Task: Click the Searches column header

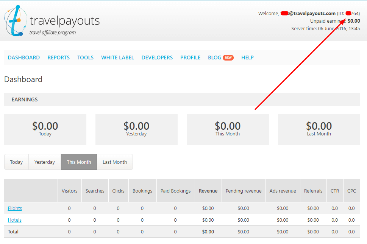Action: point(95,191)
